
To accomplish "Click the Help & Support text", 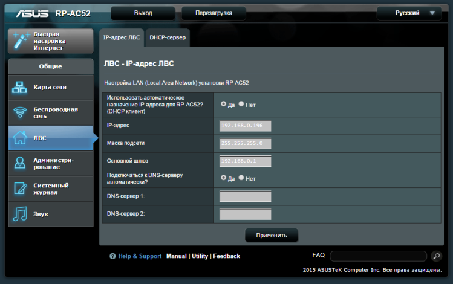I will (140, 256).
